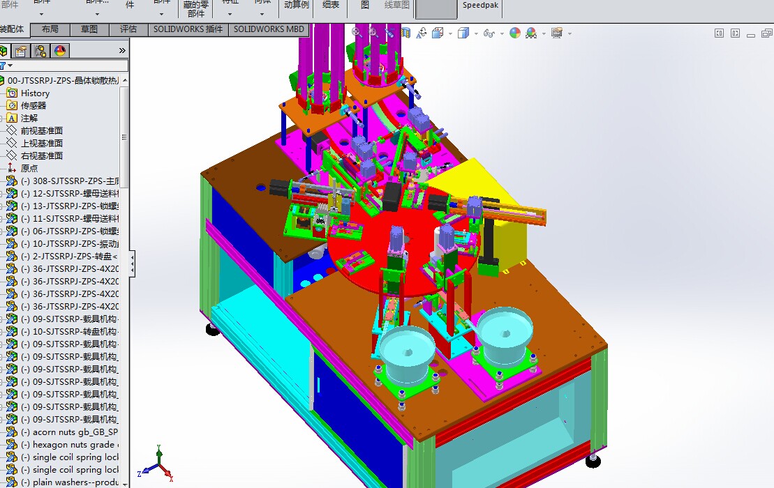Click the 注解 annotations folder icon

12,118
